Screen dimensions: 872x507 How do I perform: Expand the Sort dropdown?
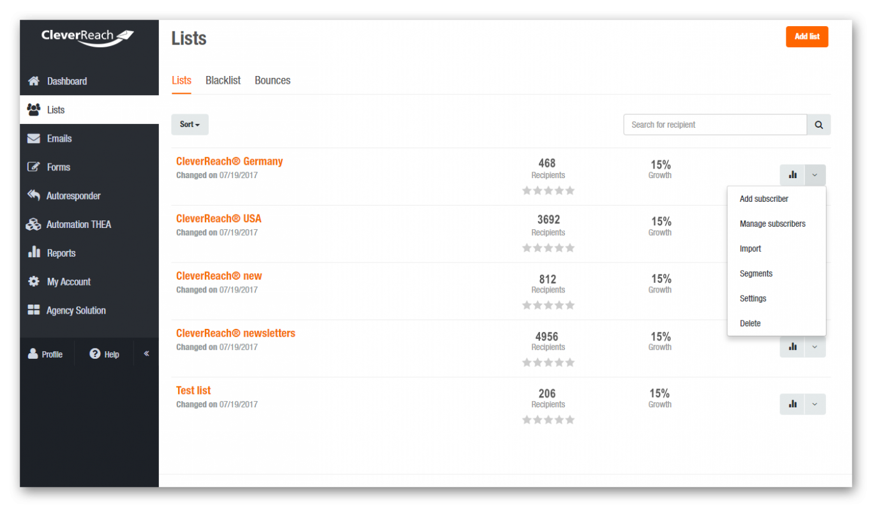point(190,125)
